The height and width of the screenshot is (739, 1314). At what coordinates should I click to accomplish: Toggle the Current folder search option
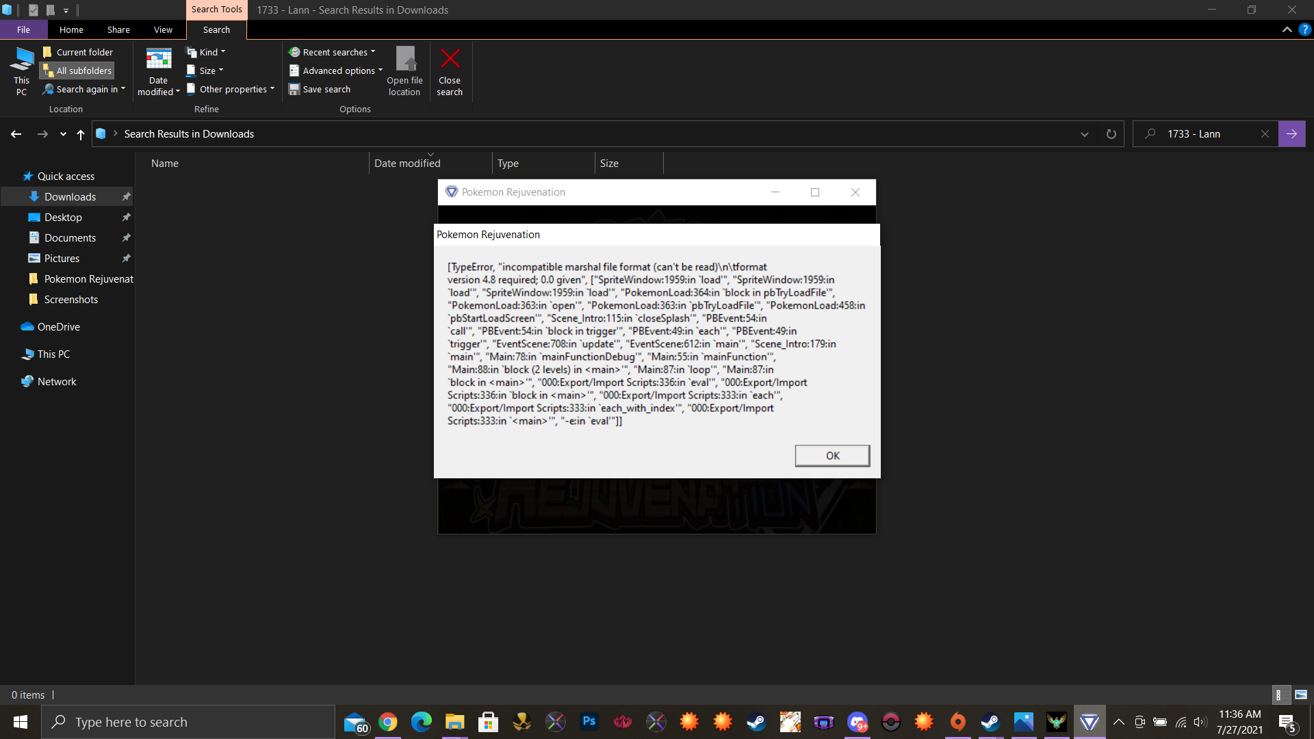pyautogui.click(x=77, y=52)
